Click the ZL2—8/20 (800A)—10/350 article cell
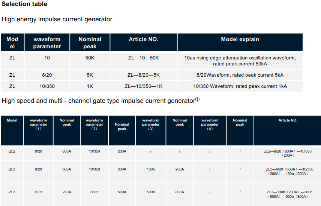 (x=288, y=153)
